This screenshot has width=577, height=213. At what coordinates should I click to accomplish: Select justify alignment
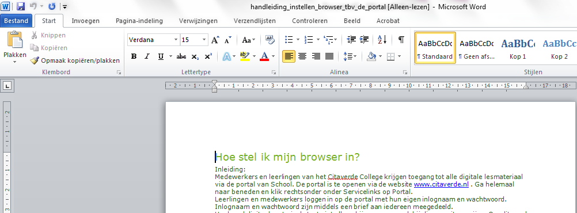click(329, 56)
